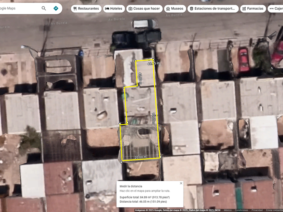Click Enviar comentarios footer link
Image resolution: width=283 pixels, height=212 pixels.
[x=275, y=210]
